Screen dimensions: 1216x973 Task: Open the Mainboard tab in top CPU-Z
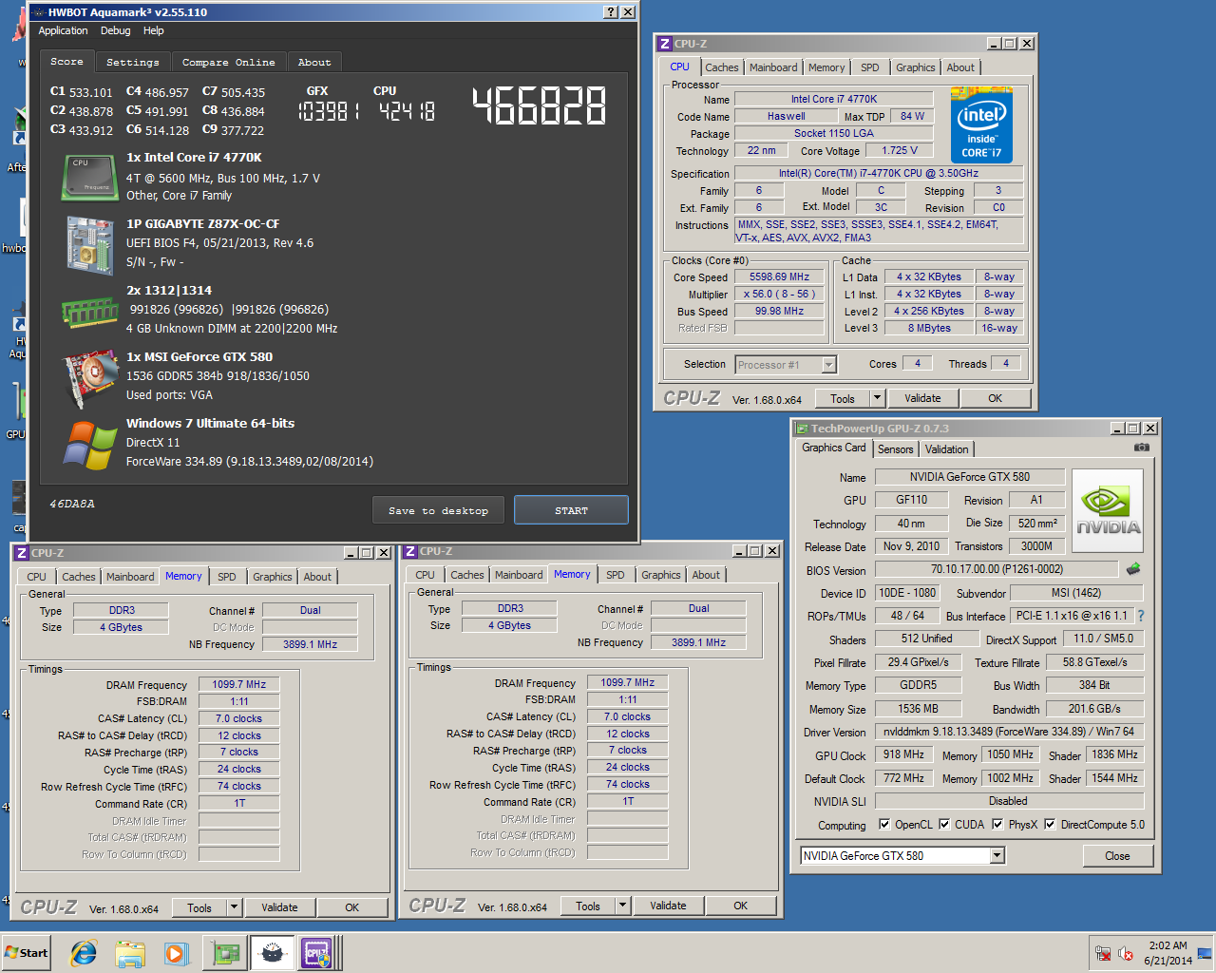(773, 67)
